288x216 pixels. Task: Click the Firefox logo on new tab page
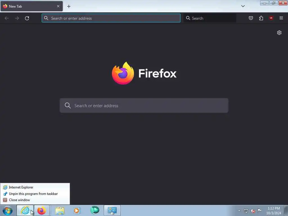coord(123,73)
